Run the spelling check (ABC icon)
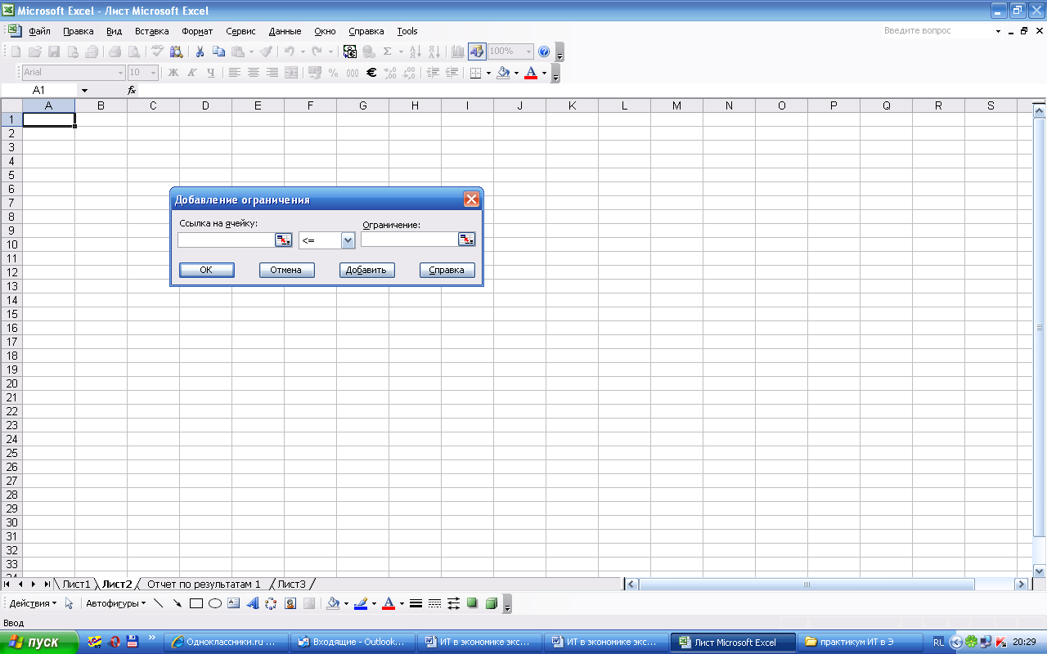This screenshot has width=1047, height=654. point(157,52)
